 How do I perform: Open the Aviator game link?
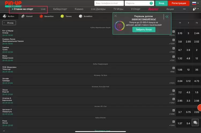(153, 9)
